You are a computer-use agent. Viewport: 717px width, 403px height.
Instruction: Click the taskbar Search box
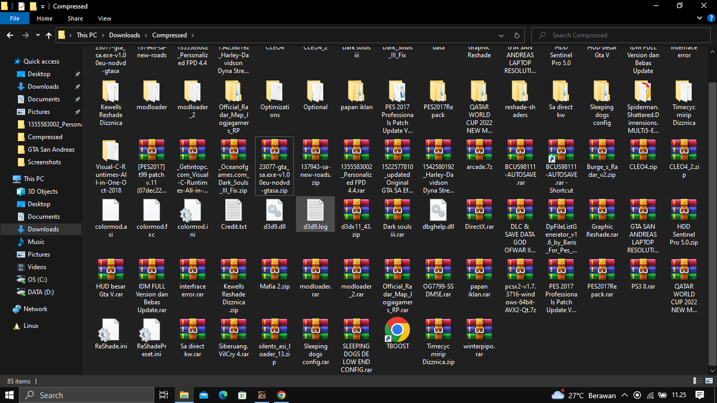point(87,395)
